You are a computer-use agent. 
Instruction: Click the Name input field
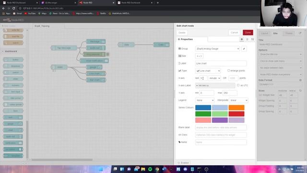click(221, 142)
